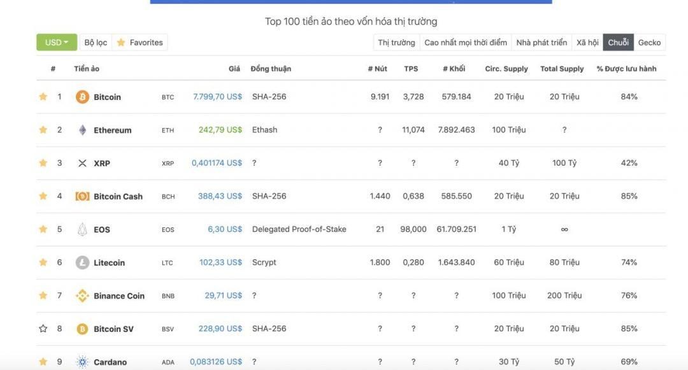Click the XRP logo icon
The image size is (688, 370).
(82, 163)
